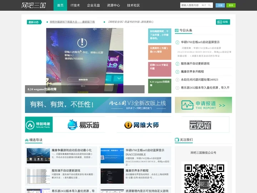This screenshot has height=193, width=257.
Task: Open headline 永劫无间闪退问题处理240923
Action: [200, 80]
